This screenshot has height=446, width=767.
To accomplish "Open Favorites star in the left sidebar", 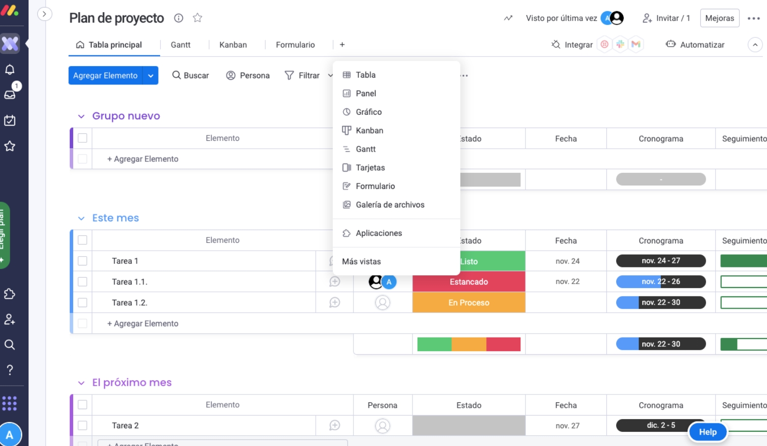I will pos(10,146).
